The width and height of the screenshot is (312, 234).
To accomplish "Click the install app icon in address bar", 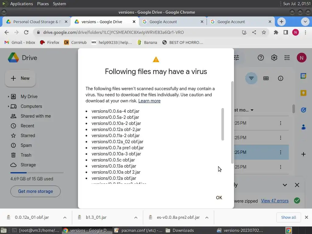I will [244, 32].
